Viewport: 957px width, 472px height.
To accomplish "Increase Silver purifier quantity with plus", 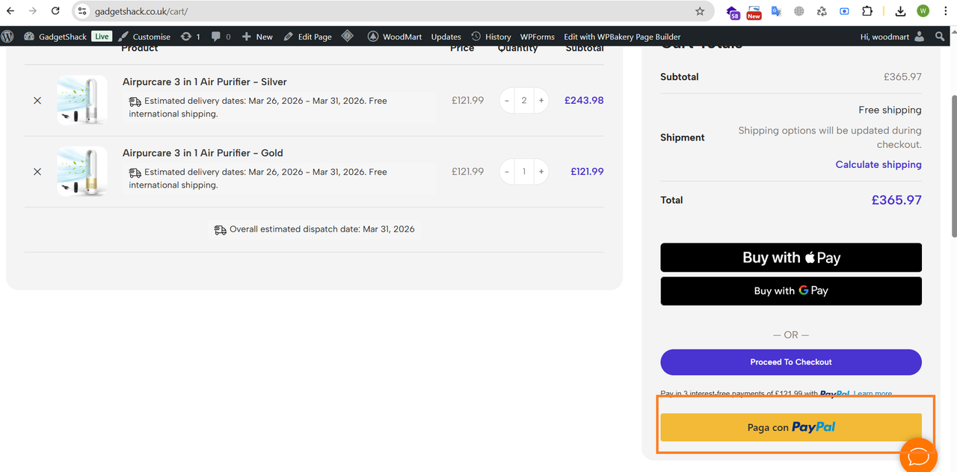I will (x=541, y=100).
